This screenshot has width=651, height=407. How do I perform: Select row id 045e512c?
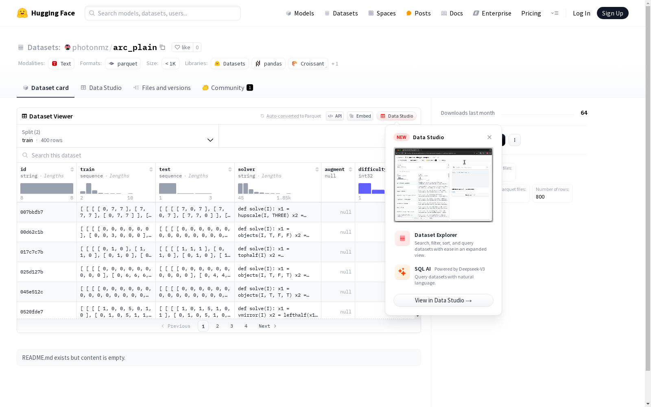point(32,292)
